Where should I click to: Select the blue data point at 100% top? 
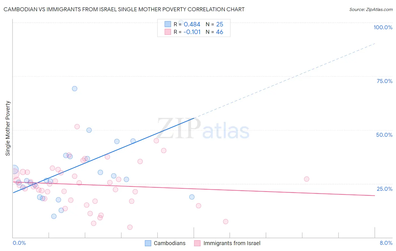point(181,22)
